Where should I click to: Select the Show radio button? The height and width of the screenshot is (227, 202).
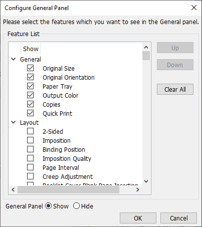(49, 206)
